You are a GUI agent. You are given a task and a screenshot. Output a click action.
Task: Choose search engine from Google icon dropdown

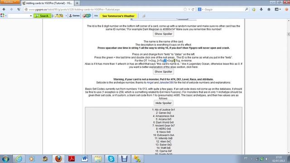click(200, 10)
